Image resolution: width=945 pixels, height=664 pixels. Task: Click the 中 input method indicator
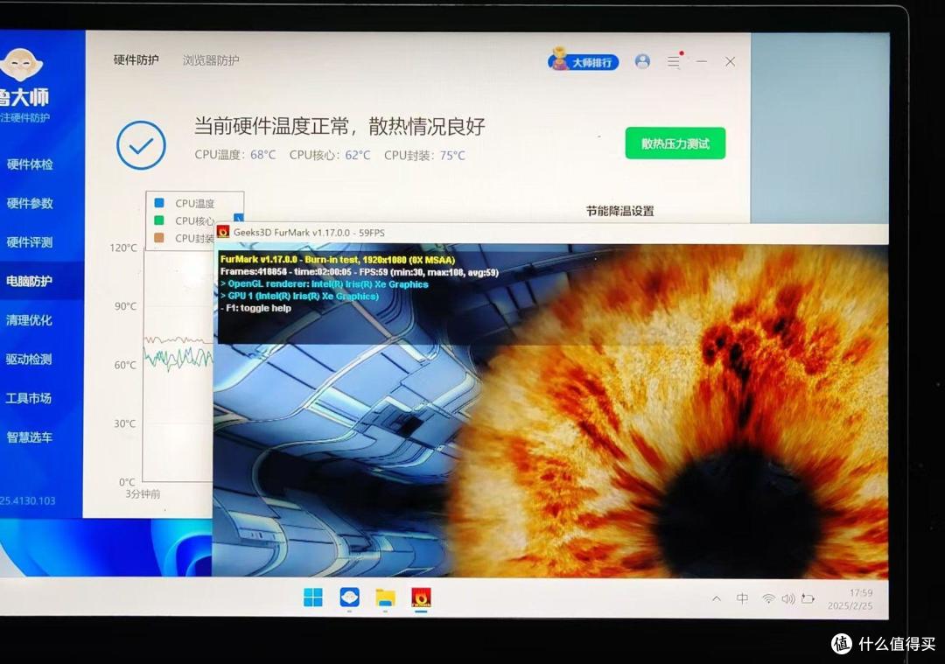point(743,598)
